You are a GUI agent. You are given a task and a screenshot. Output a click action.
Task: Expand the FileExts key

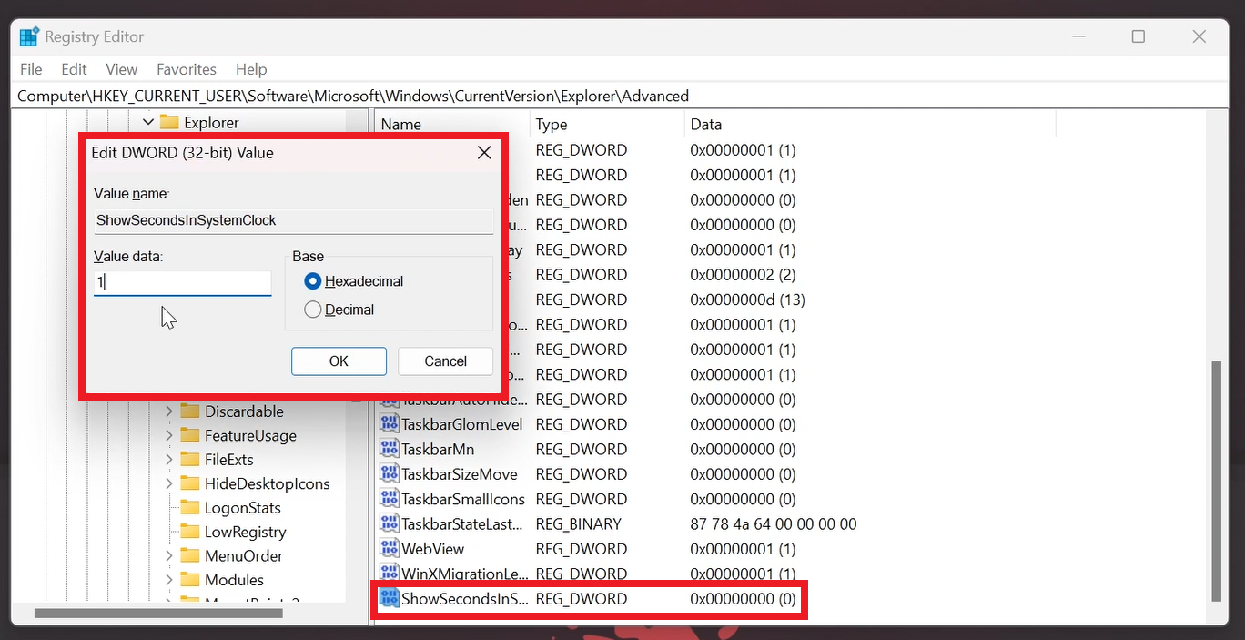point(169,460)
